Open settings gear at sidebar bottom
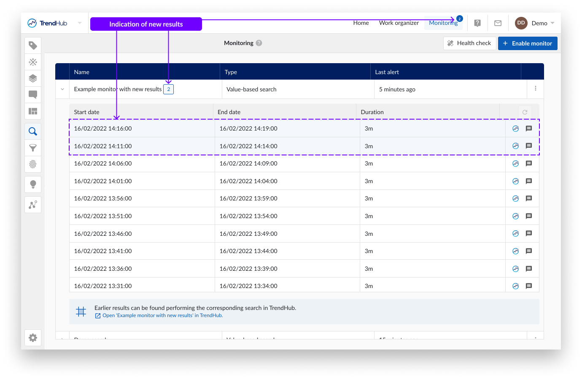582x379 pixels. tap(33, 338)
